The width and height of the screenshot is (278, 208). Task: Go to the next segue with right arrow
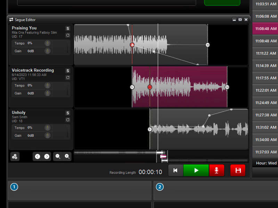tap(47, 157)
